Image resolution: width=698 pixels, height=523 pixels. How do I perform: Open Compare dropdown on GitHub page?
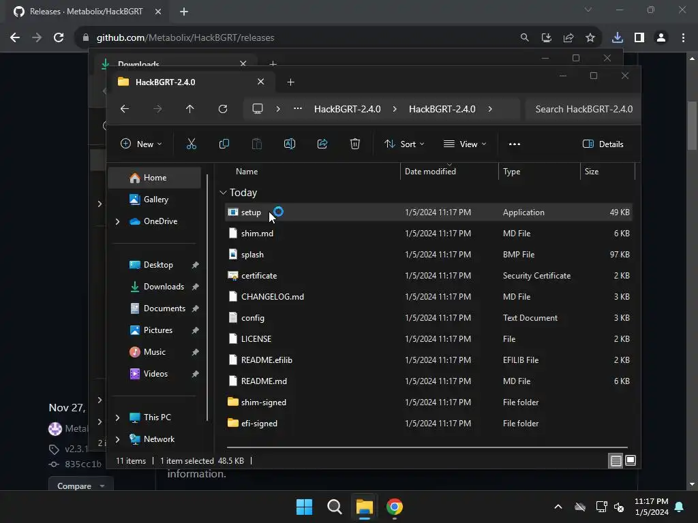[80, 486]
